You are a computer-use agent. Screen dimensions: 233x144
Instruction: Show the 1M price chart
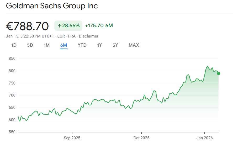pyautogui.click(x=47, y=45)
